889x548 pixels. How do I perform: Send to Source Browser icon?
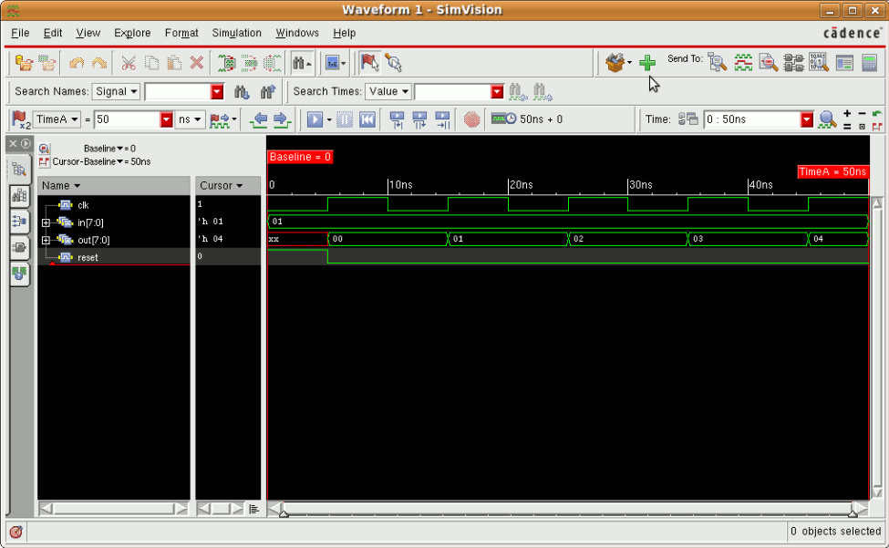(x=769, y=62)
